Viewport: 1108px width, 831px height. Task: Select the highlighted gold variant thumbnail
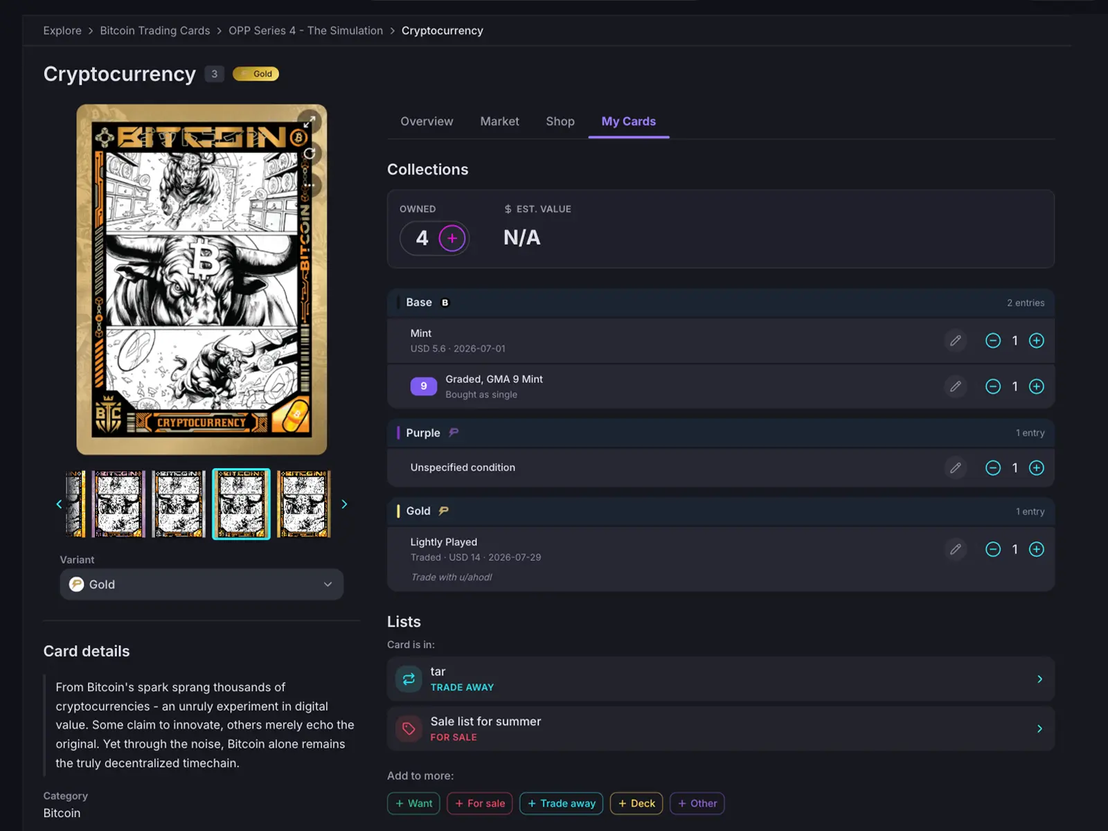tap(241, 504)
